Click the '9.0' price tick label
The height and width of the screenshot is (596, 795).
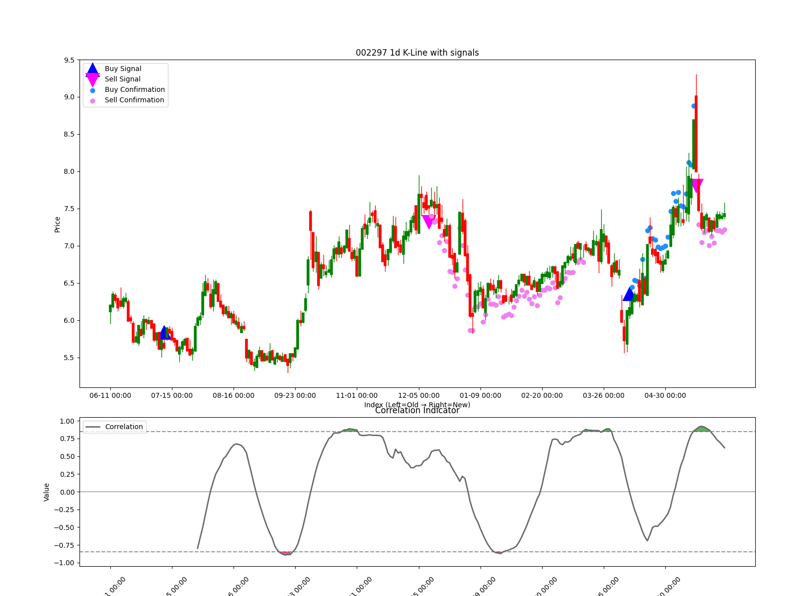(x=69, y=97)
